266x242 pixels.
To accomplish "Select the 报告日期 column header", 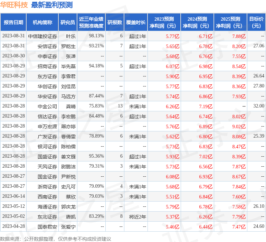I will coord(13,22).
